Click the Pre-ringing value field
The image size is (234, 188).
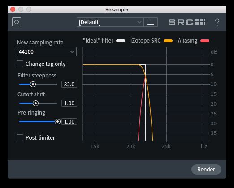pos(69,122)
